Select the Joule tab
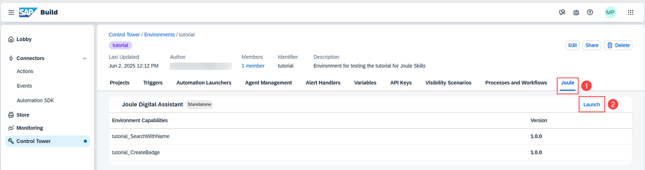Screen dimensions: 645x170 (568, 83)
